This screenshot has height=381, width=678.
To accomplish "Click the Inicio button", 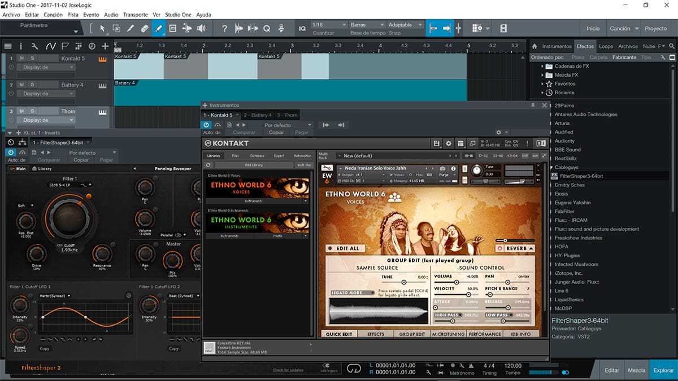I will tap(593, 28).
